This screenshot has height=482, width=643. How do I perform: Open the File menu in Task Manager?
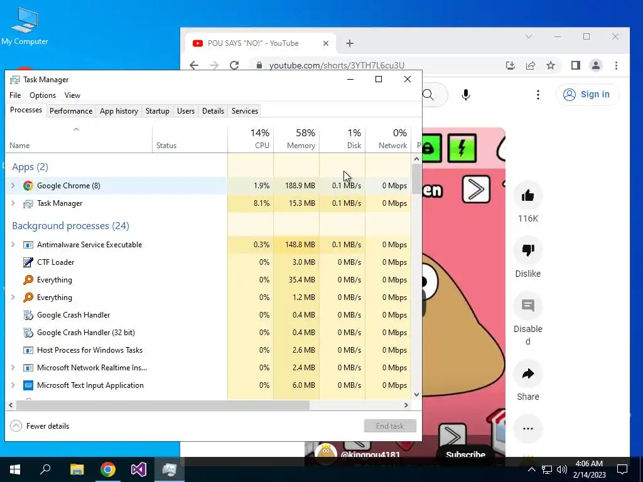pos(15,95)
